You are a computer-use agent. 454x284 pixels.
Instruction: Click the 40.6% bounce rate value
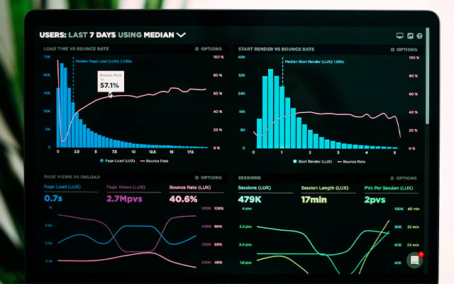(x=183, y=199)
